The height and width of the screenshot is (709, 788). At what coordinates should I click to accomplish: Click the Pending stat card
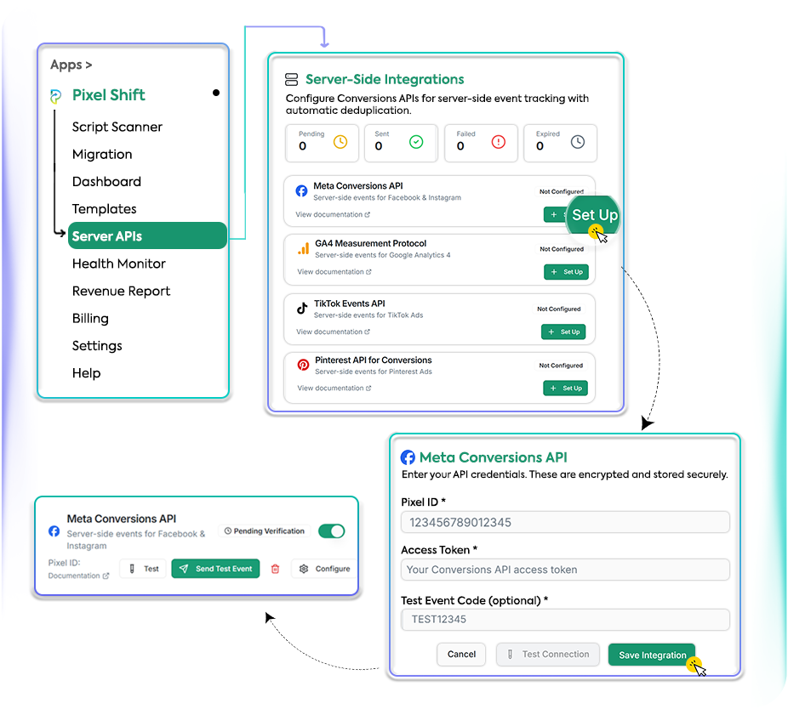click(323, 143)
